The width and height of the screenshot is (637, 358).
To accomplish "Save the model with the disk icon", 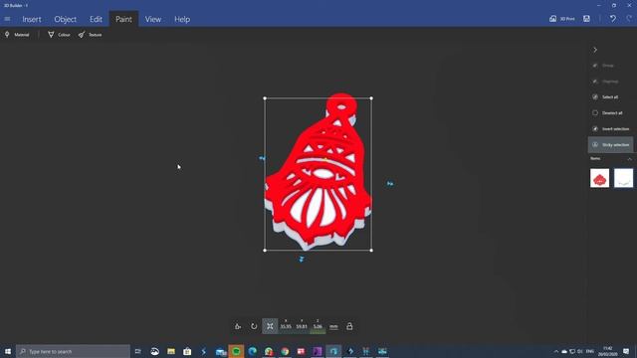I will tap(586, 19).
